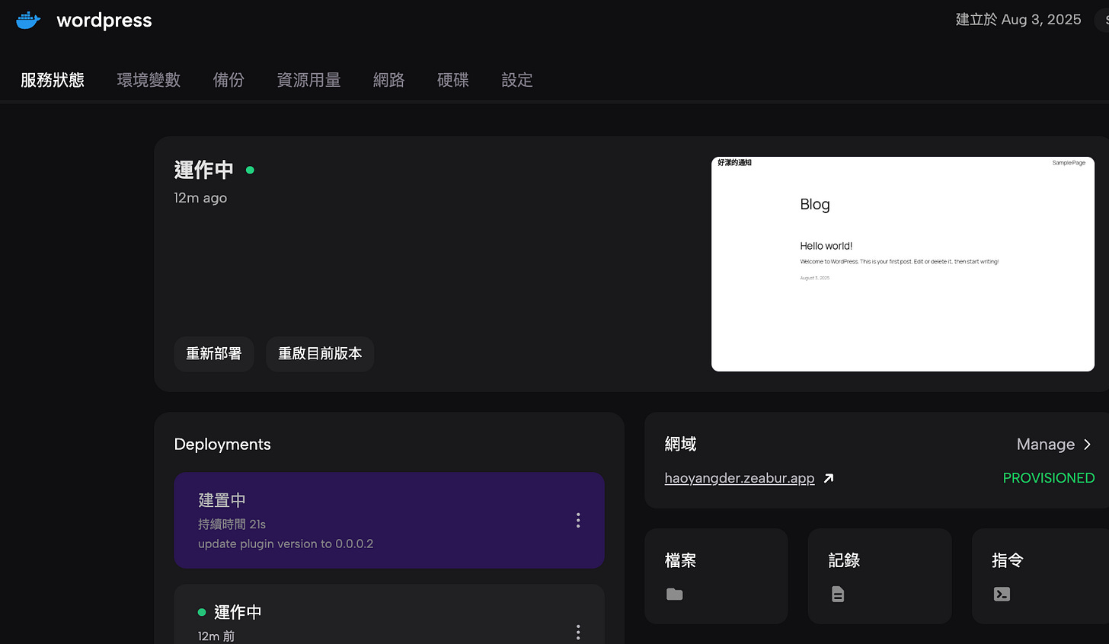Open the 指令 card
1109x644 pixels.
tap(1040, 576)
